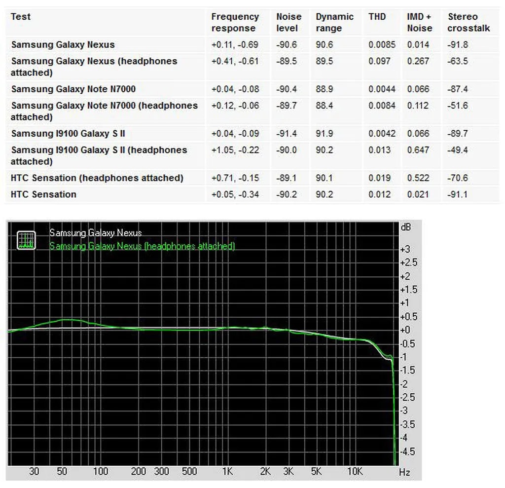Click the dB label atop the vertical axis
Screen dimensions: 505x488
pos(405,227)
